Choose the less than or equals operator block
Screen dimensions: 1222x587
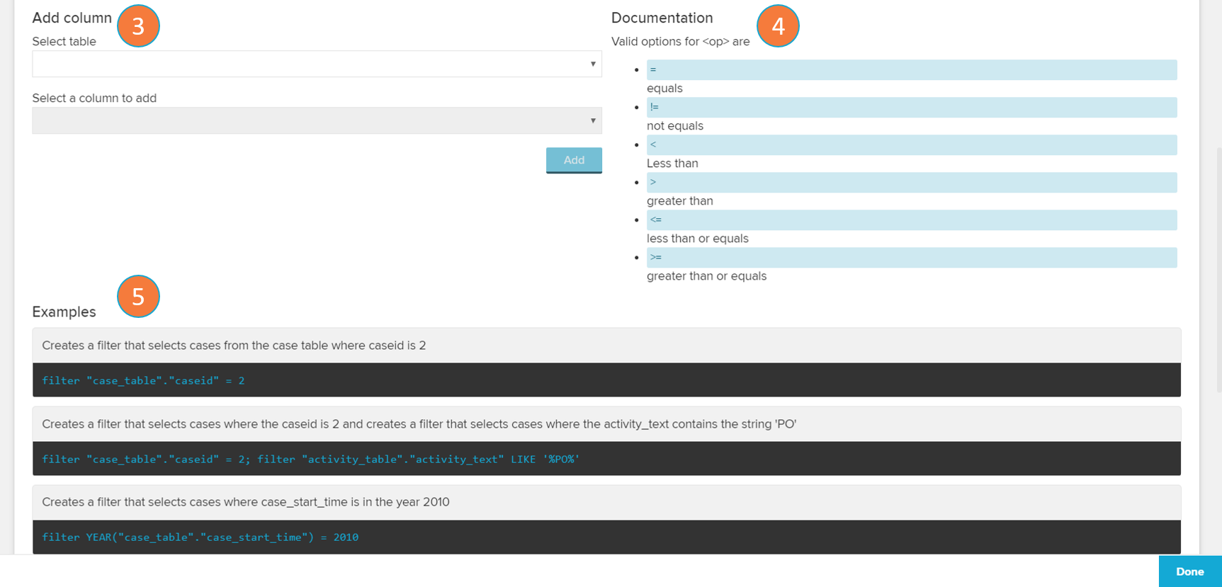[x=911, y=220]
